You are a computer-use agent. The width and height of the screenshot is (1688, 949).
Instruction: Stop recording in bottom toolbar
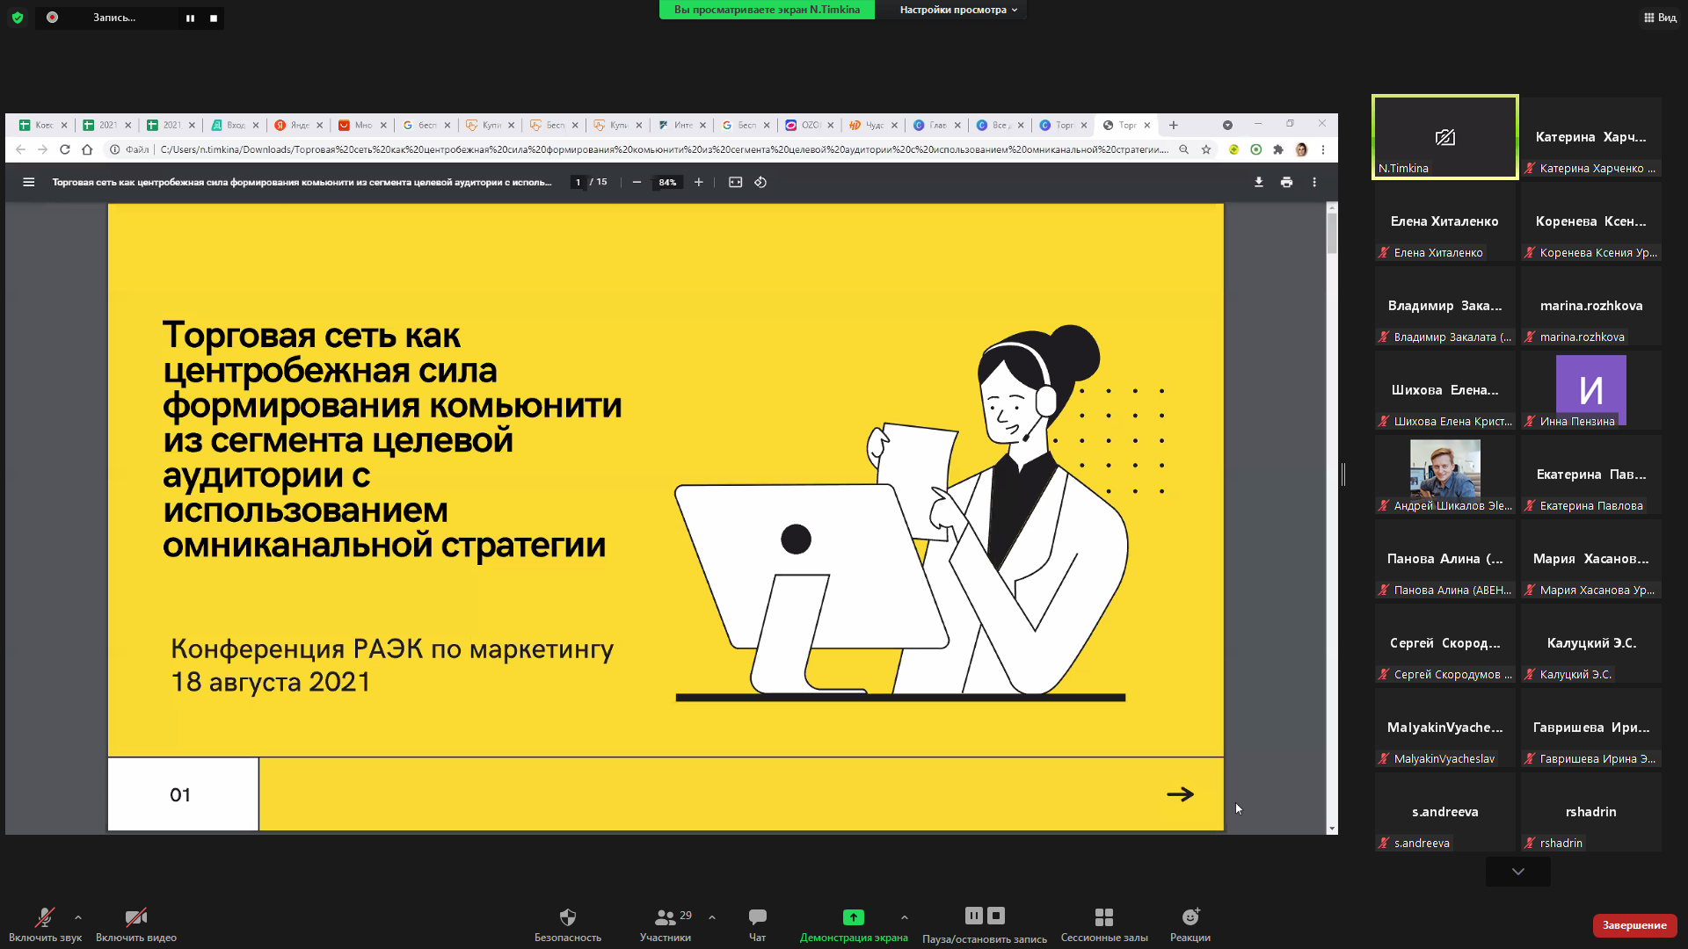tap(996, 916)
